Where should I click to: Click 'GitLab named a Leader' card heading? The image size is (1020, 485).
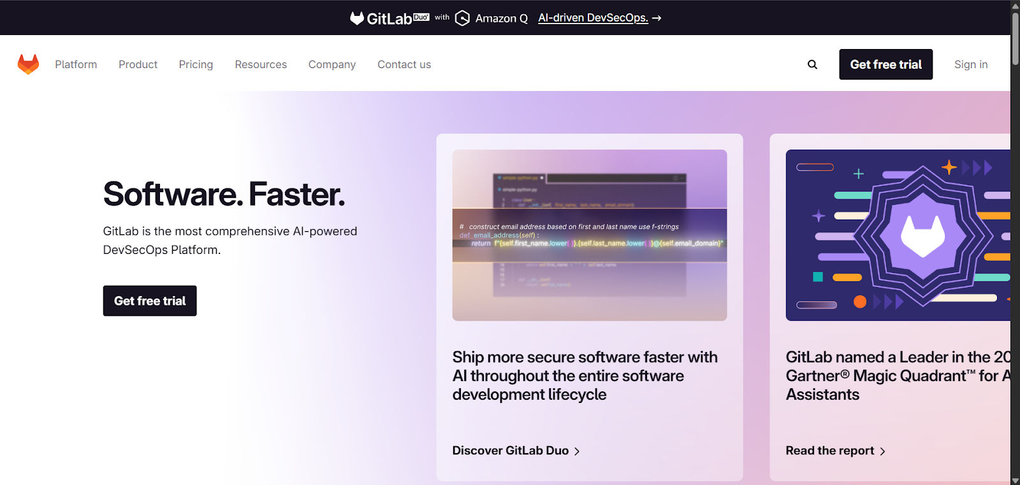(x=898, y=376)
